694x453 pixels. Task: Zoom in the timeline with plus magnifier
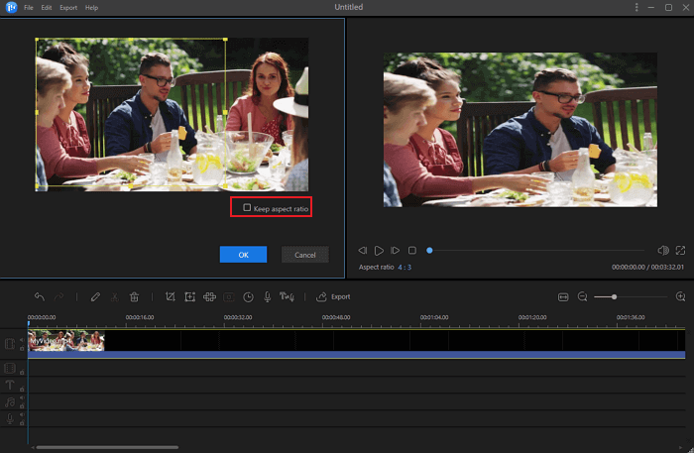[680, 296]
